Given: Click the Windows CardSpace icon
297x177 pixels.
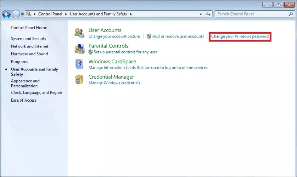Looking at the screenshot, I should (79, 64).
